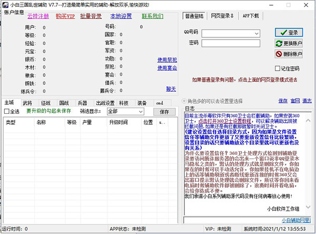Click the 清志 link above the log
This screenshot has height=234, width=316.
[307, 101]
